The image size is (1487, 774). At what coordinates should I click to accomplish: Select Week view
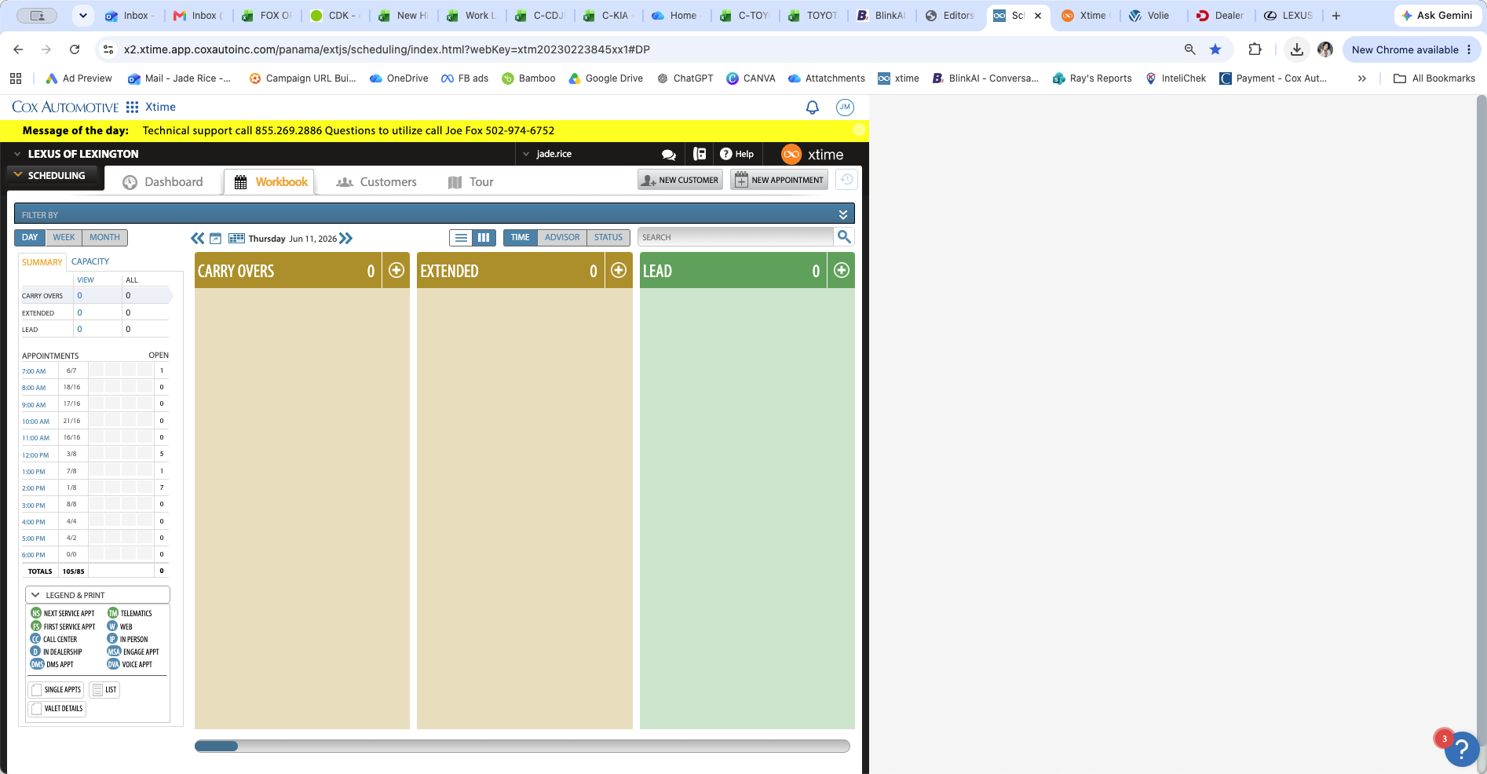[64, 237]
